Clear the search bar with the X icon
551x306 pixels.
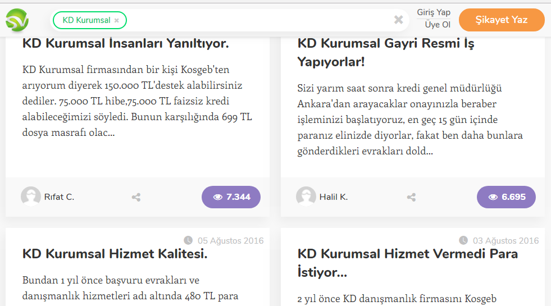click(398, 20)
